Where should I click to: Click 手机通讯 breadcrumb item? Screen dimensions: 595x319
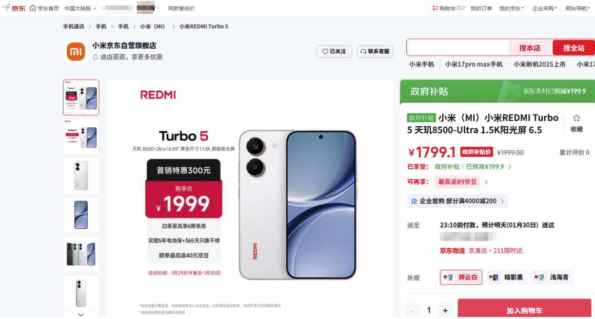pyautogui.click(x=74, y=26)
